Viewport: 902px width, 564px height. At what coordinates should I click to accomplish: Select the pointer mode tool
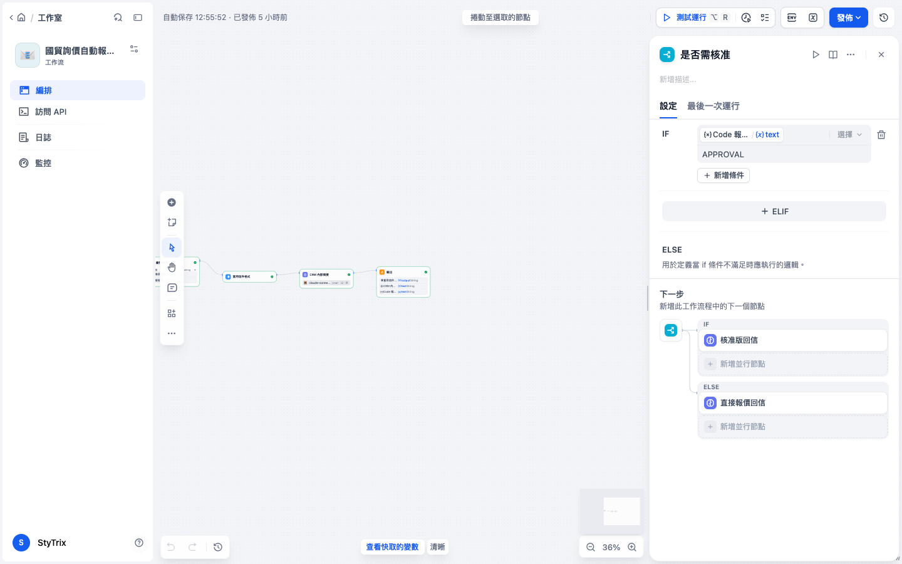click(x=172, y=248)
